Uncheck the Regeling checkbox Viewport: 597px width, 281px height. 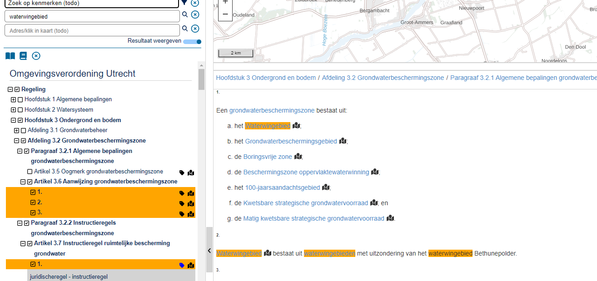point(17,89)
